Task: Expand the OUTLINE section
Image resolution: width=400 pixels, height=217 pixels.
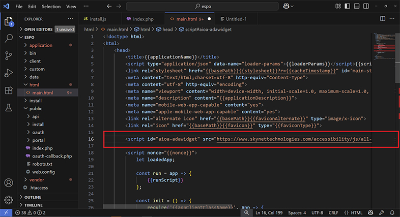Action: pos(33,197)
